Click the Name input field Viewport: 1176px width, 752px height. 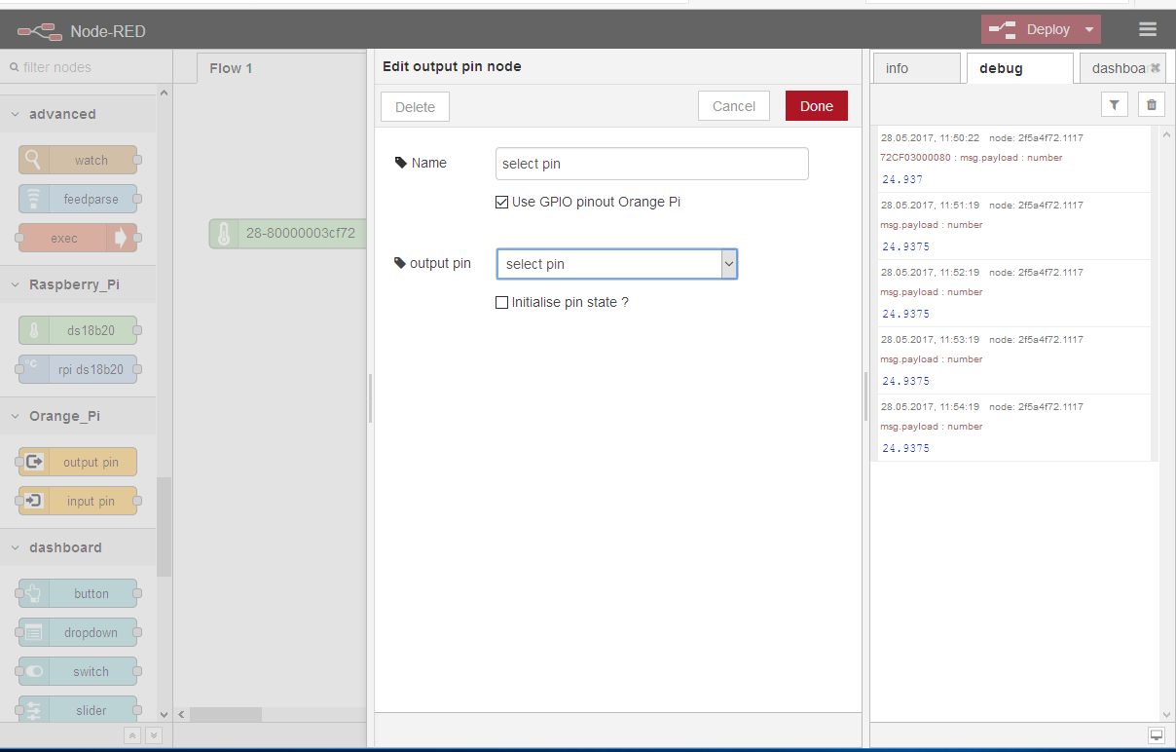652,164
